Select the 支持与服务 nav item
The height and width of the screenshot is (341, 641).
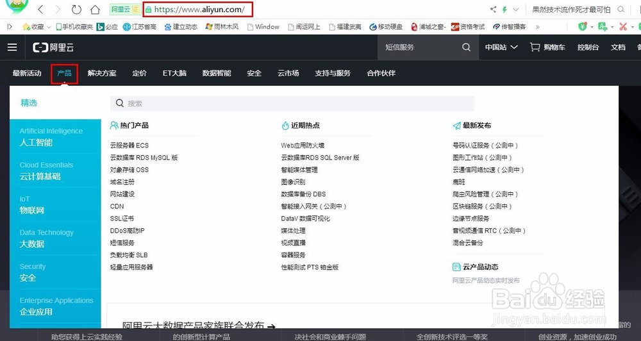click(333, 73)
